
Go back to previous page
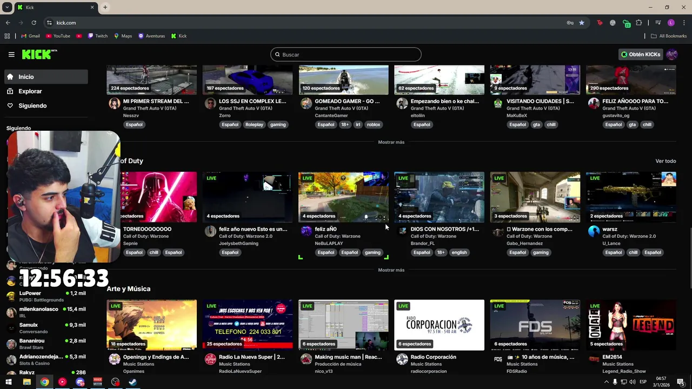(8, 23)
